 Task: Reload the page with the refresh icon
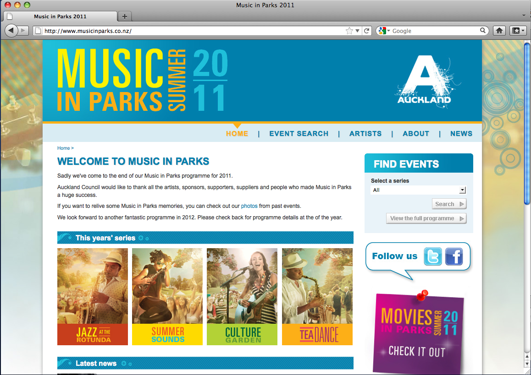(x=366, y=31)
